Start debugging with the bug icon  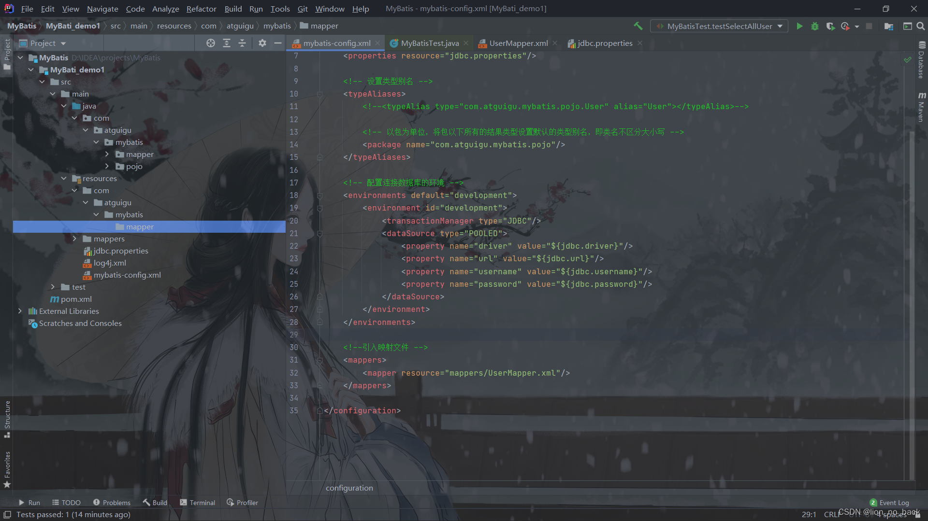815,26
